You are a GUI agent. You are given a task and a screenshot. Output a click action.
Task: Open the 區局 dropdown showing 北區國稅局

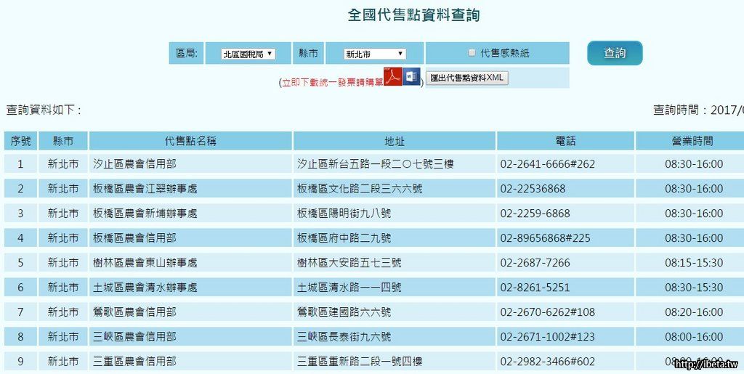pyautogui.click(x=248, y=54)
